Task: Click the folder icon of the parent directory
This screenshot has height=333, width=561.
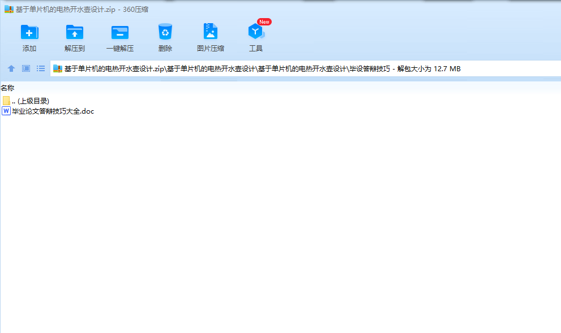Action: pos(6,101)
